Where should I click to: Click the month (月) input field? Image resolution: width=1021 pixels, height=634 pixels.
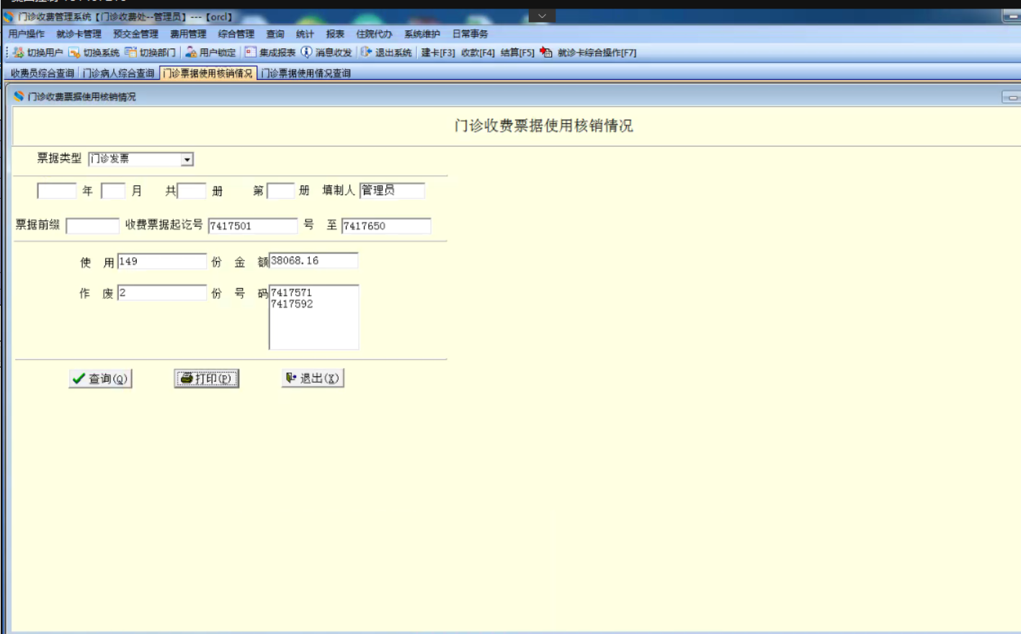(113, 191)
